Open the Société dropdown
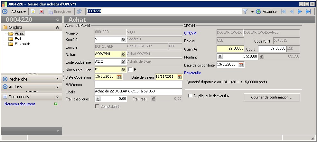This screenshot has width=317, height=142. [x=123, y=39]
